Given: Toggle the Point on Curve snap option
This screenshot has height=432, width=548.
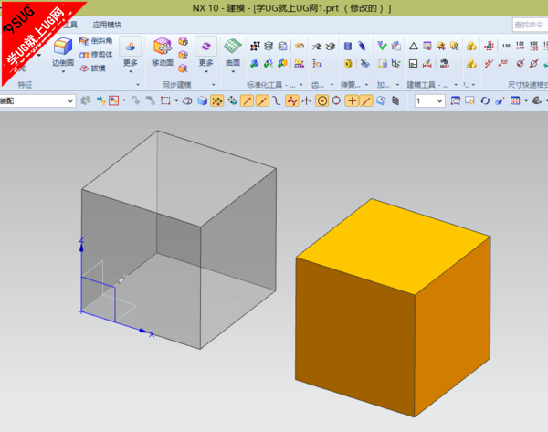Looking at the screenshot, I should (x=366, y=101).
